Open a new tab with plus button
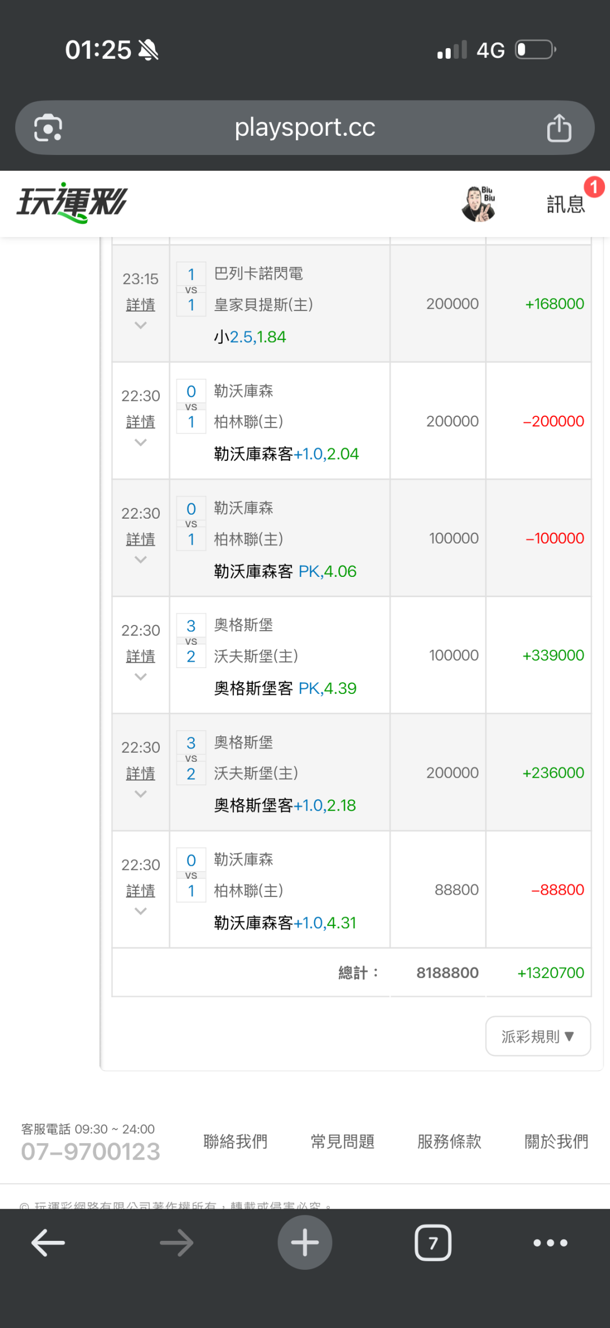This screenshot has height=1328, width=610. pos(305,1243)
